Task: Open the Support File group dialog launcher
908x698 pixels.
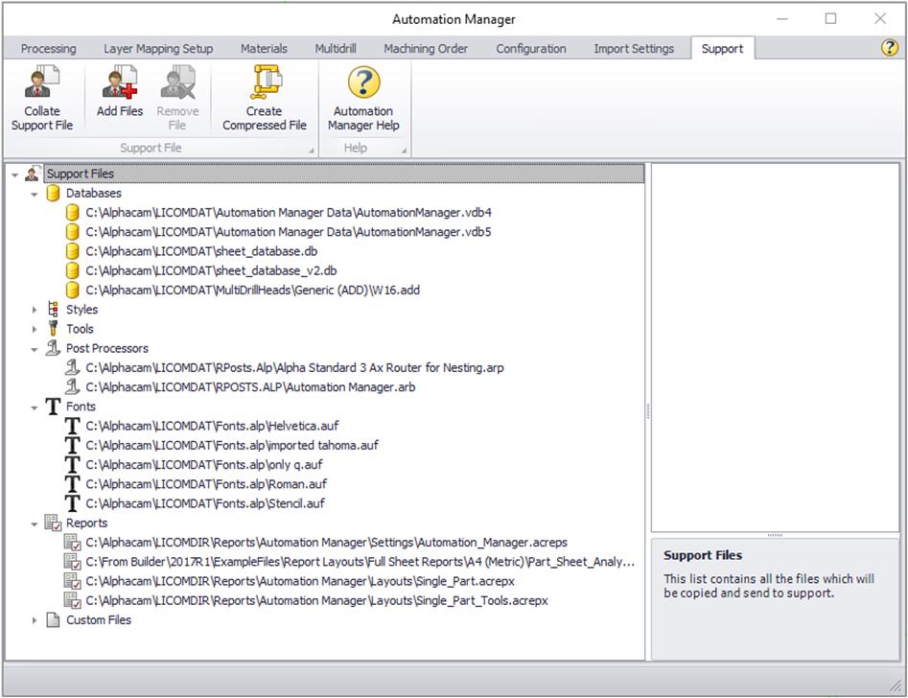Action: (x=311, y=150)
